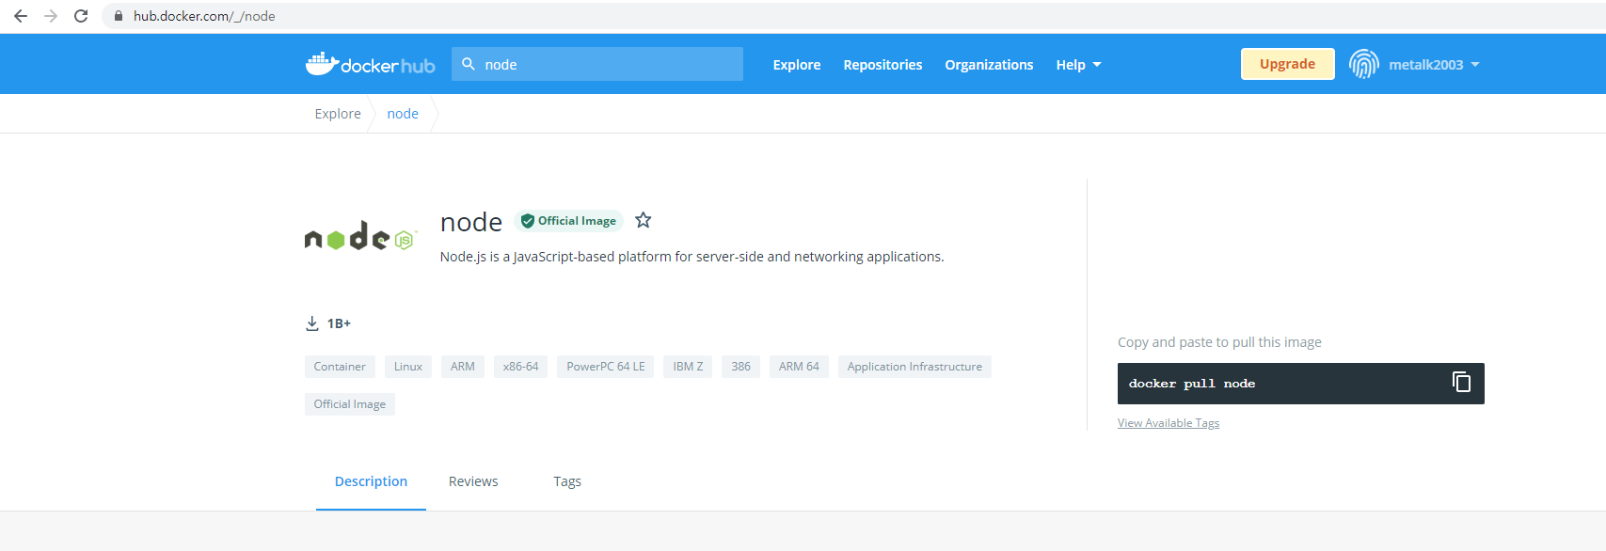Click the padlock site security icon

tap(119, 16)
